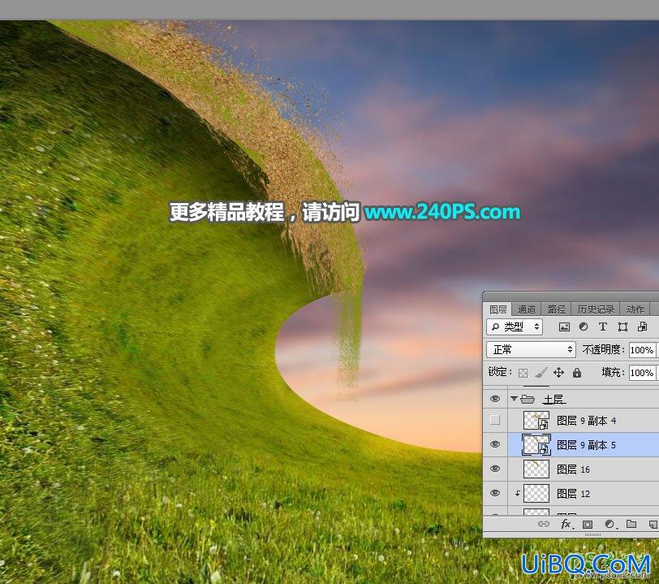The image size is (659, 584).
Task: Switch to the 通道 tab
Action: click(526, 309)
